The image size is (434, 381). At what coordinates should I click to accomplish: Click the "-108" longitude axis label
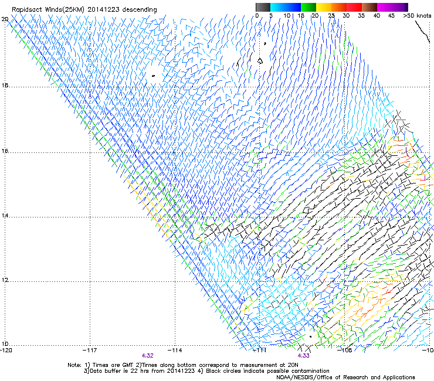(345, 351)
